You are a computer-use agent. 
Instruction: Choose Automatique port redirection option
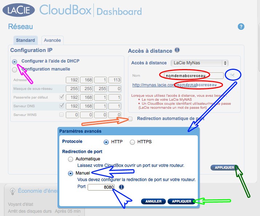[x=71, y=159]
